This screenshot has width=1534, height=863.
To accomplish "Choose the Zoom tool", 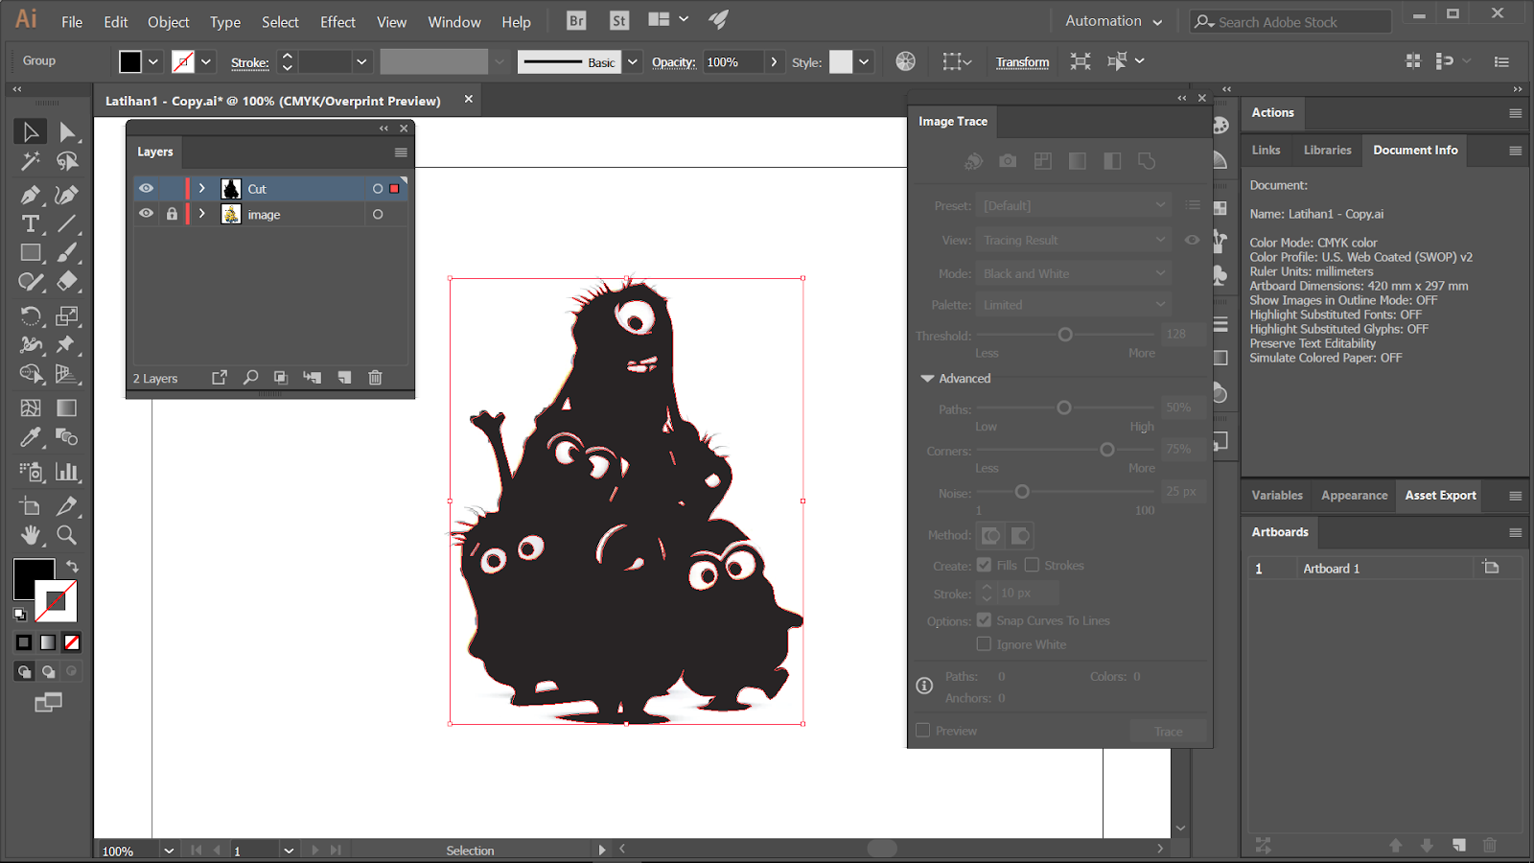I will coord(66,535).
